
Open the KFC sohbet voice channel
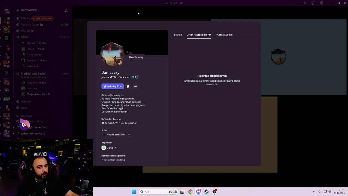click(x=42, y=31)
